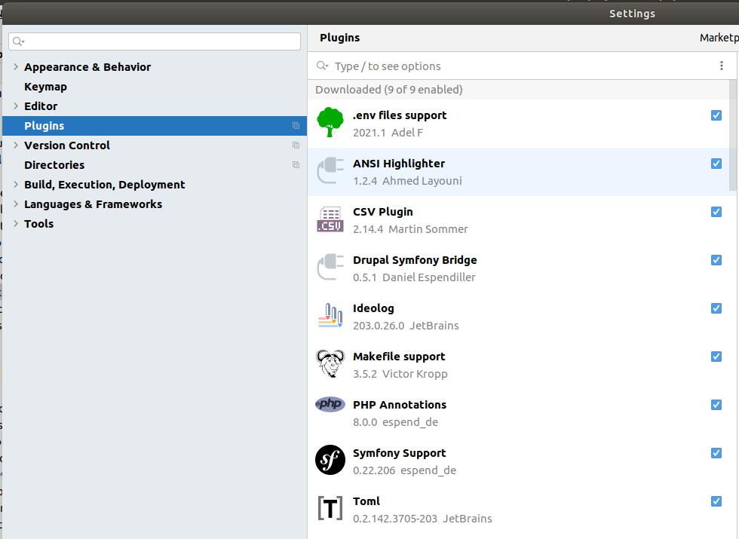Click the PHP Annotations php icon
Viewport: 739px width, 539px height.
tap(330, 404)
